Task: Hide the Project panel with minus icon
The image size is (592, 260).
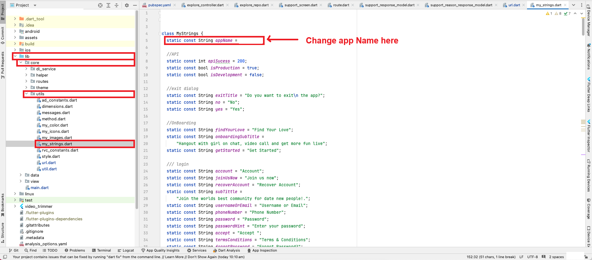Action: tap(135, 5)
